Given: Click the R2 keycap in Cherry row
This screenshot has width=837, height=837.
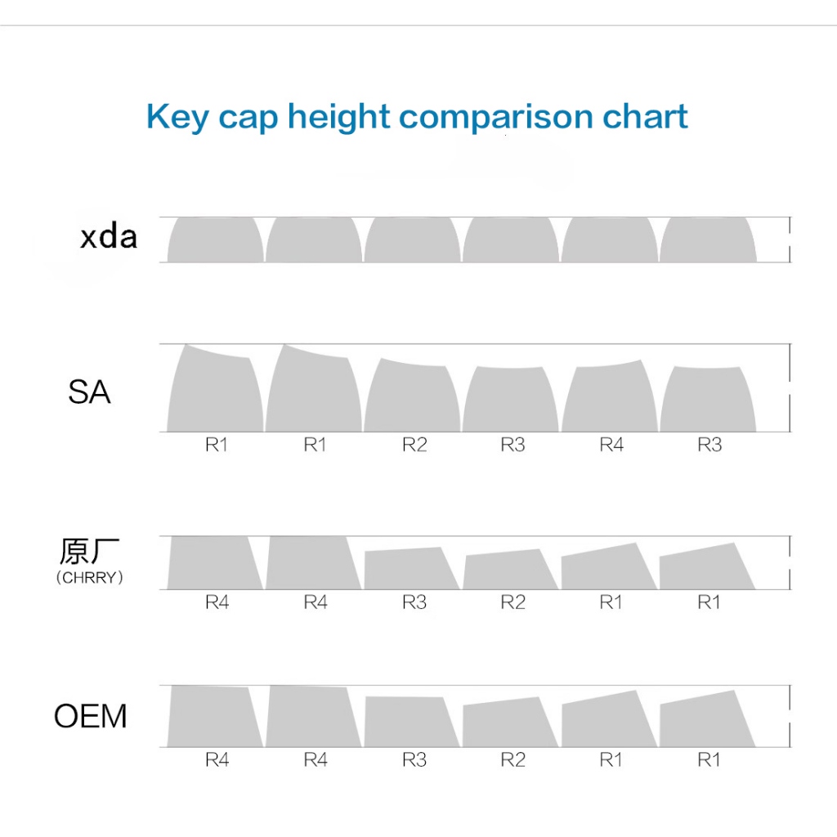Looking at the screenshot, I should (510, 569).
